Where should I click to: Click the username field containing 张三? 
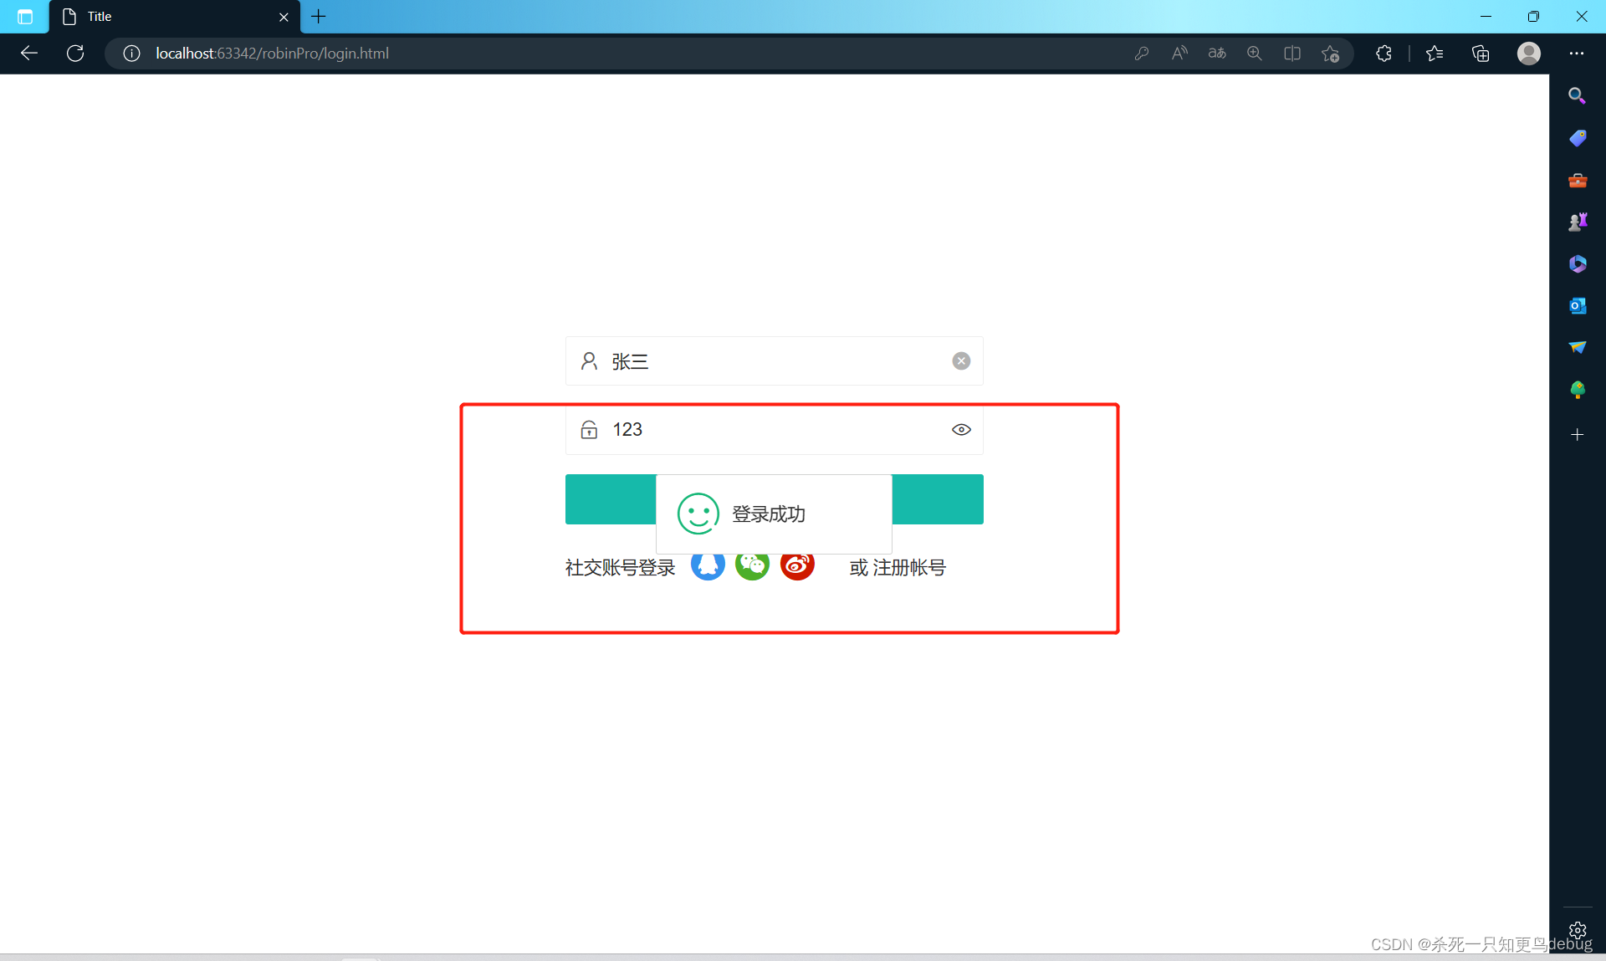tap(775, 361)
